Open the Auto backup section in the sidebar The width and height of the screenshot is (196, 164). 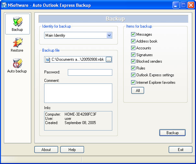[17, 66]
